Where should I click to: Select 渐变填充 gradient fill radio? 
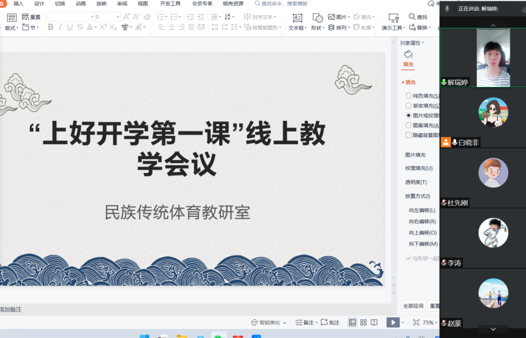coord(408,105)
